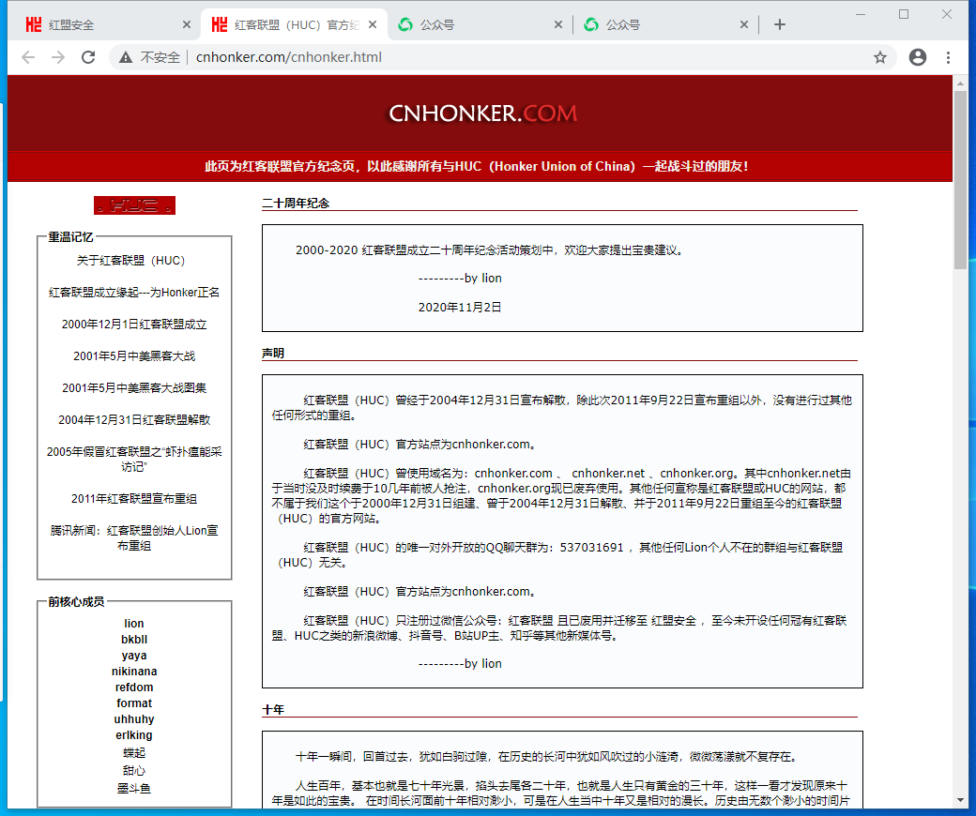Screen dimensions: 976x816
Task: Open the 2001年5月中美黑客大战图集 link
Action: tap(134, 387)
